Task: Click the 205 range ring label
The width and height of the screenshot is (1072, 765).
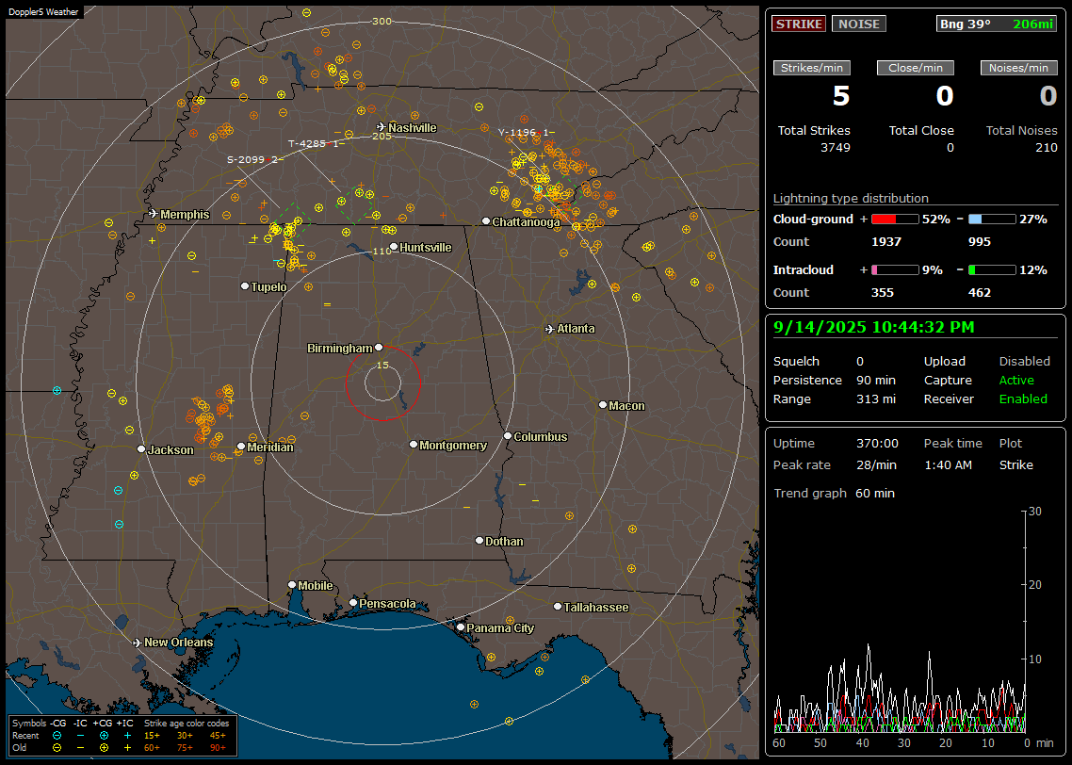Action: (382, 136)
